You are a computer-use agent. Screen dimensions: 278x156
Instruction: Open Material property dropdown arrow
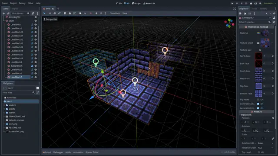click(272, 33)
